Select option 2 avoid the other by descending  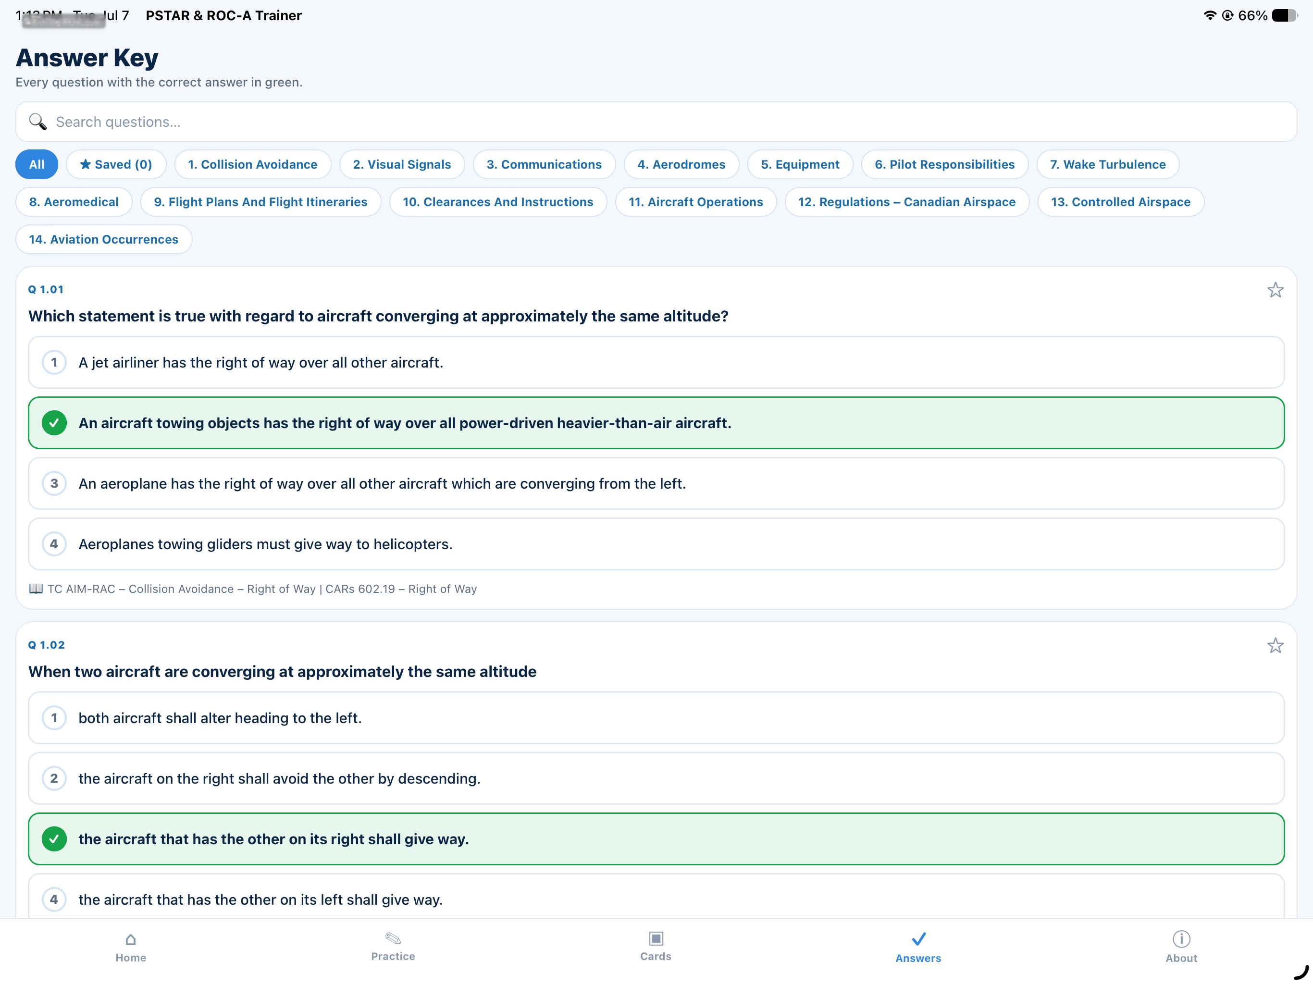click(656, 779)
